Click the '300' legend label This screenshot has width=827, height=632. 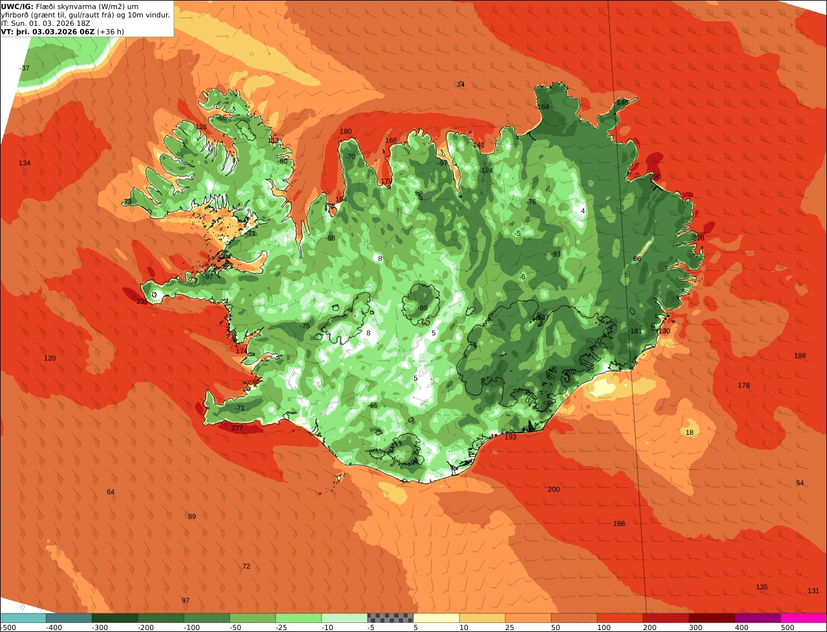coord(696,627)
